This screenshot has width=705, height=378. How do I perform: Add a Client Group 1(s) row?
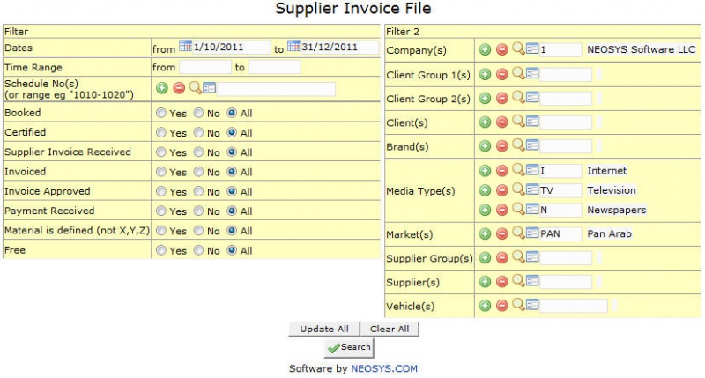[x=485, y=74]
